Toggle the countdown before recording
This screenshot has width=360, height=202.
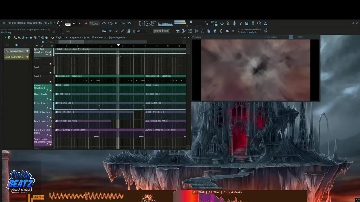pos(116,23)
